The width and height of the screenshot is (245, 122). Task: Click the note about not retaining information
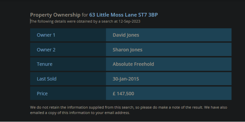pyautogui.click(x=116, y=107)
